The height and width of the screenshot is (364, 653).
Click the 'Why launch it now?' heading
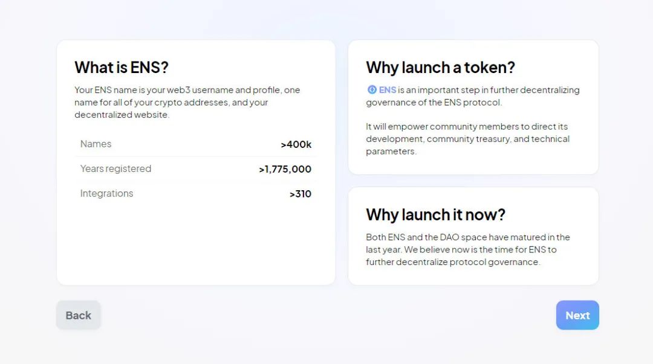pyautogui.click(x=435, y=214)
